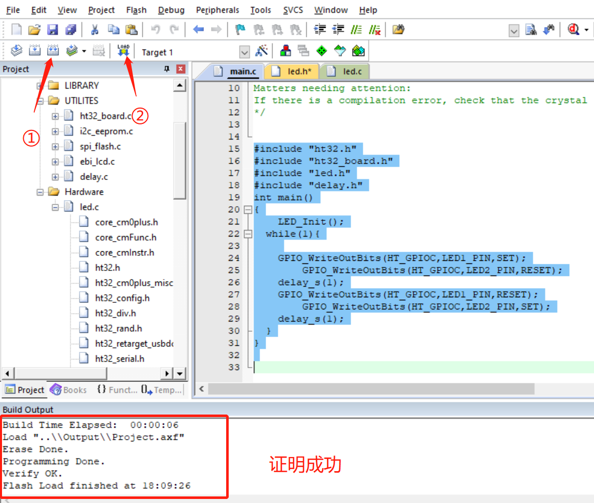Comment selection icon
This screenshot has height=503, width=594.
click(x=356, y=29)
